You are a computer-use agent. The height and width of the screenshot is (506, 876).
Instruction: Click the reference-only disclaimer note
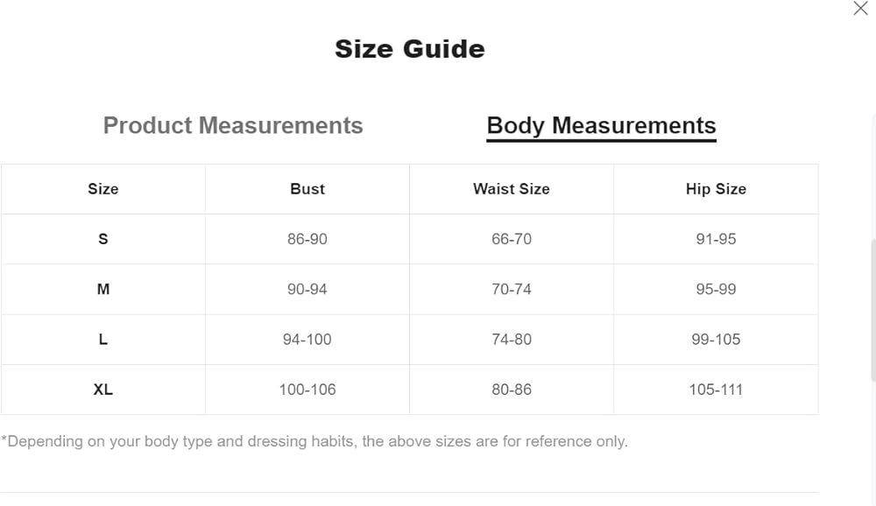pyautogui.click(x=314, y=441)
